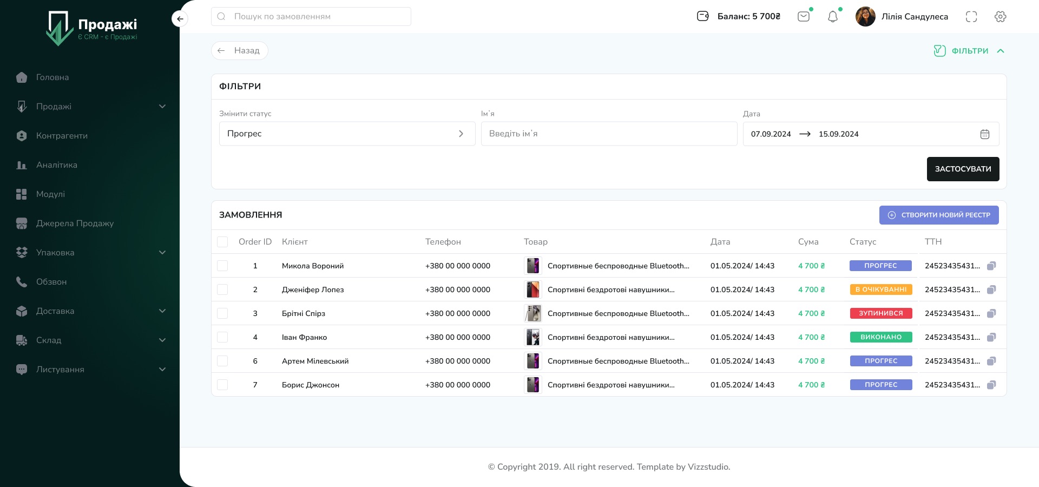The image size is (1039, 487).
Task: Collapse the ФІЛЬТРИ panel toggle
Action: pyautogui.click(x=1001, y=51)
